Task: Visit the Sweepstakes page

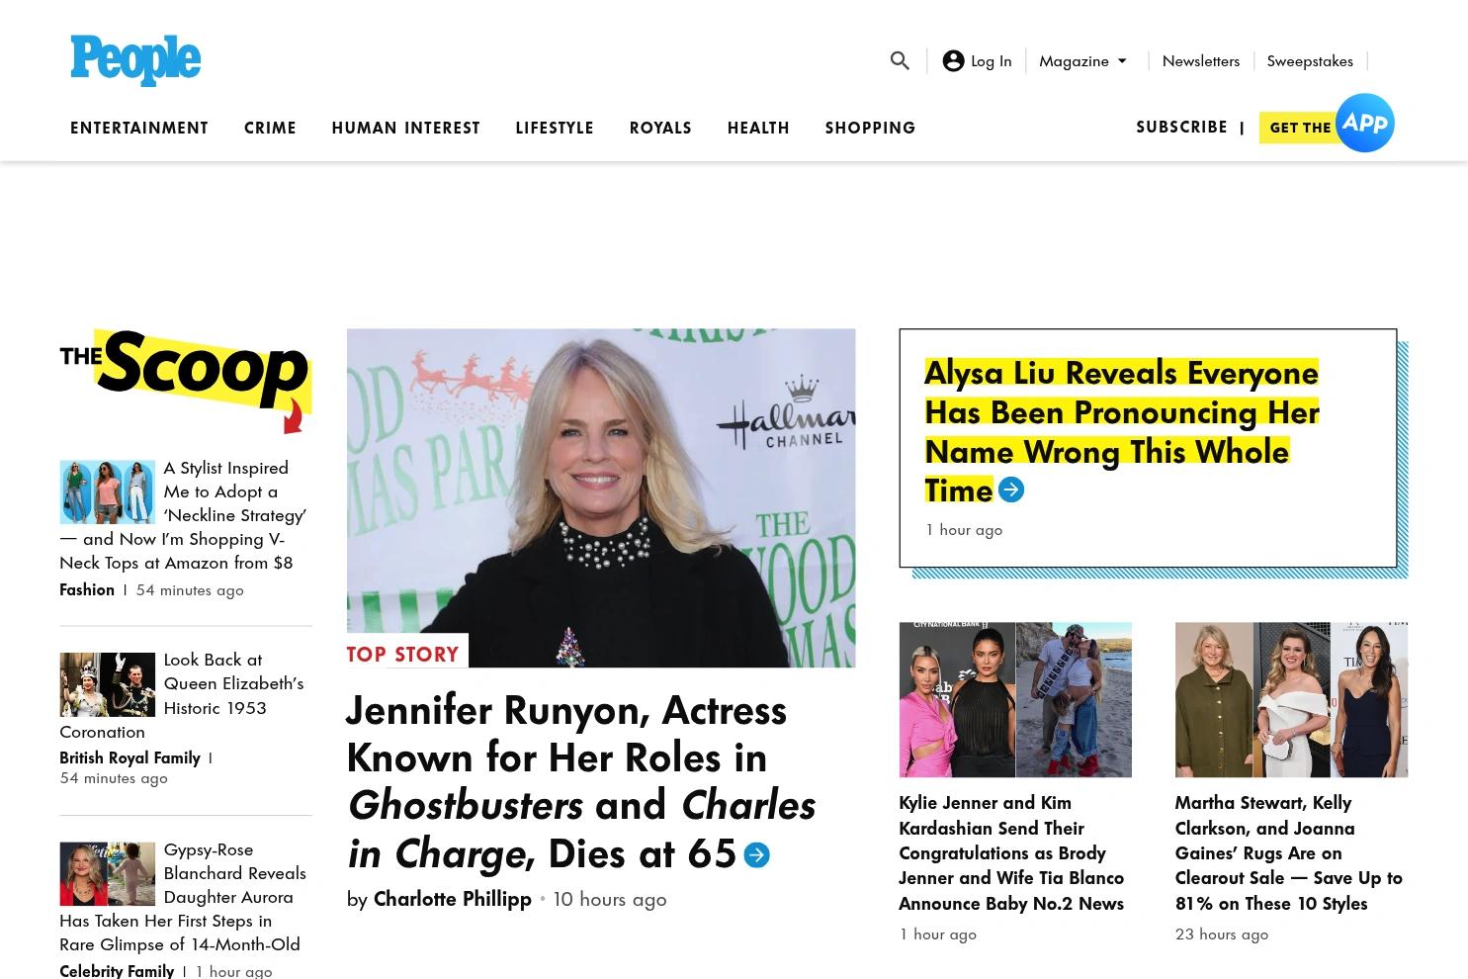Action: pos(1310,60)
